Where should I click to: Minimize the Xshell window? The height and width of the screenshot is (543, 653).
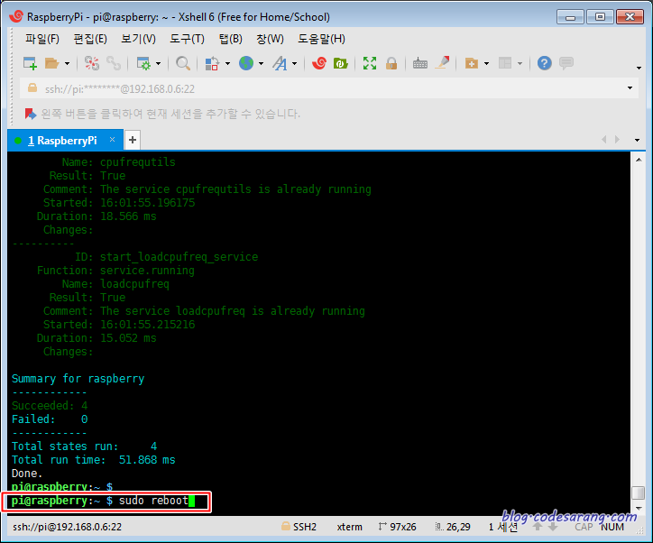570,17
